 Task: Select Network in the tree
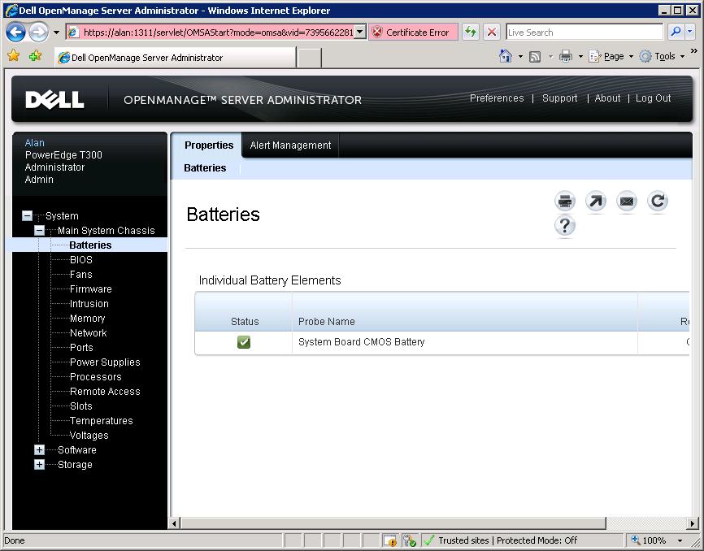(x=89, y=333)
